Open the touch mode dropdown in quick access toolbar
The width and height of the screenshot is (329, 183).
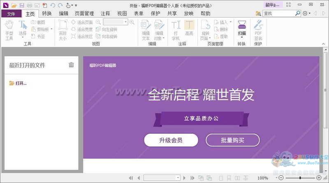72,5
